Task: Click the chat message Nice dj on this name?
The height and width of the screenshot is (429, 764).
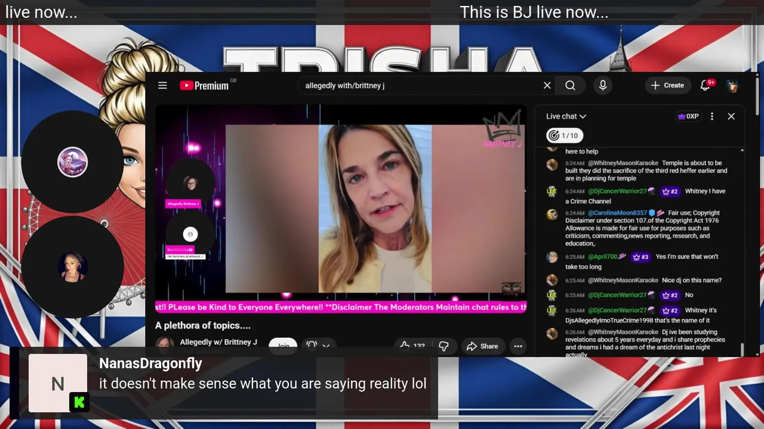Action: click(692, 280)
